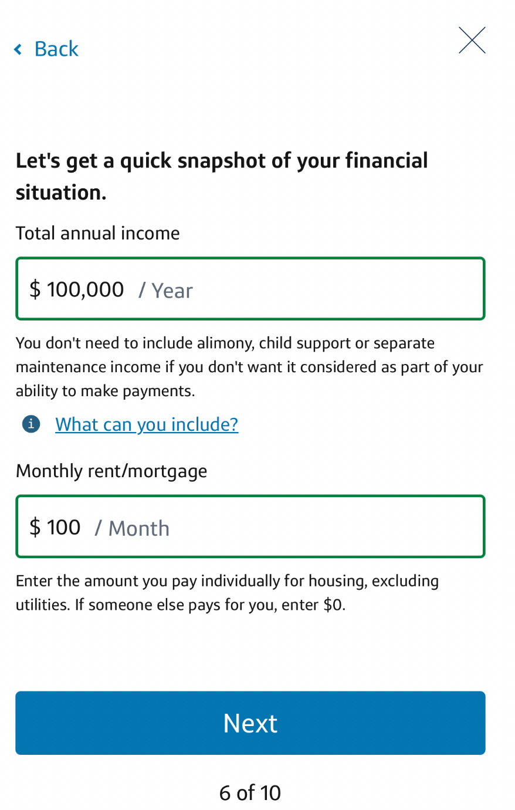This screenshot has width=515, height=810.
Task: Select the 'Monthly rent/mortgage' label
Action: tap(111, 471)
